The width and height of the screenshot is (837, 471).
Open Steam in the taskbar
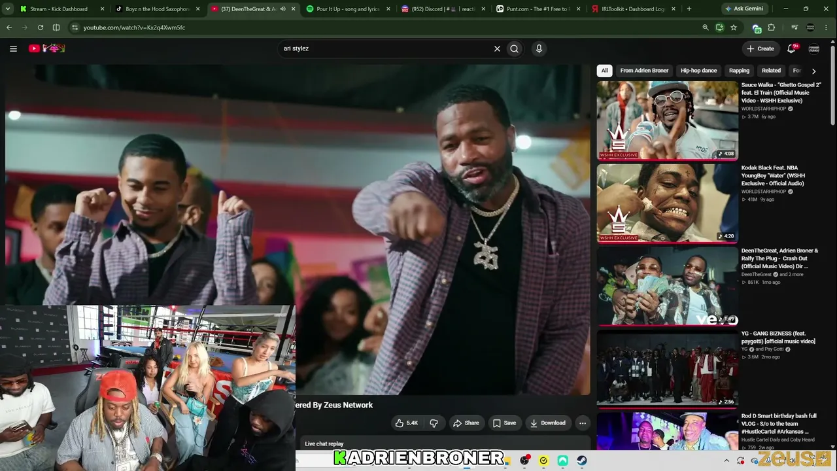582,461
